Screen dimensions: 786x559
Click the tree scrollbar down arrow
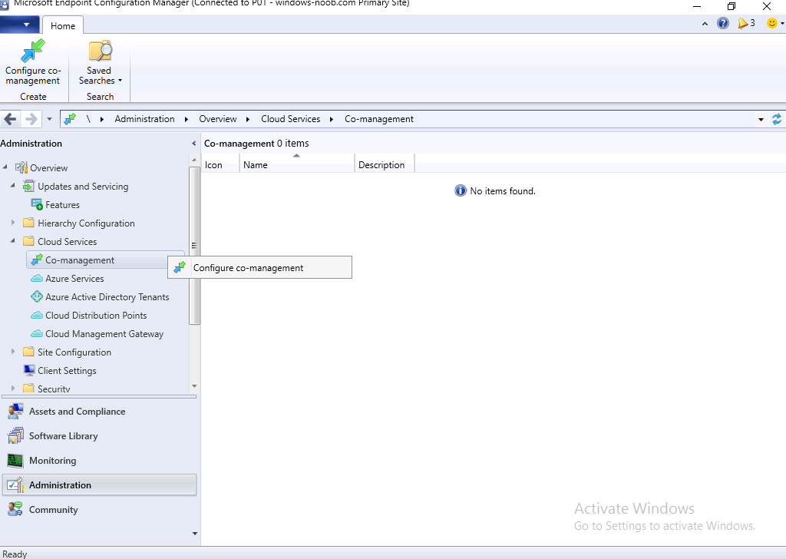tap(194, 386)
